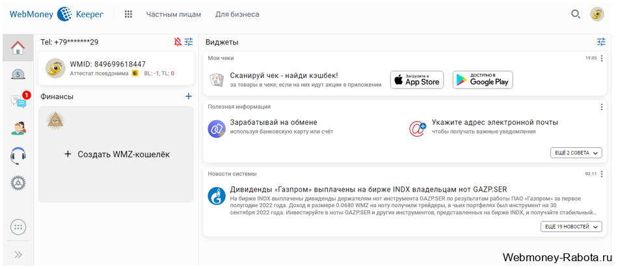Image resolution: width=618 pixels, height=269 pixels.
Task: Open the profile avatar in top-right
Action: [x=597, y=14]
